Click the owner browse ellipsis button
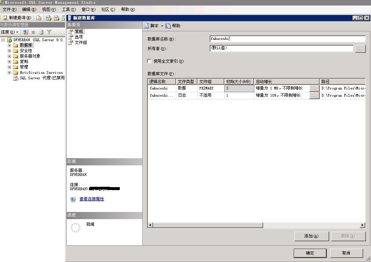This screenshot has width=371, height=262. [x=360, y=49]
